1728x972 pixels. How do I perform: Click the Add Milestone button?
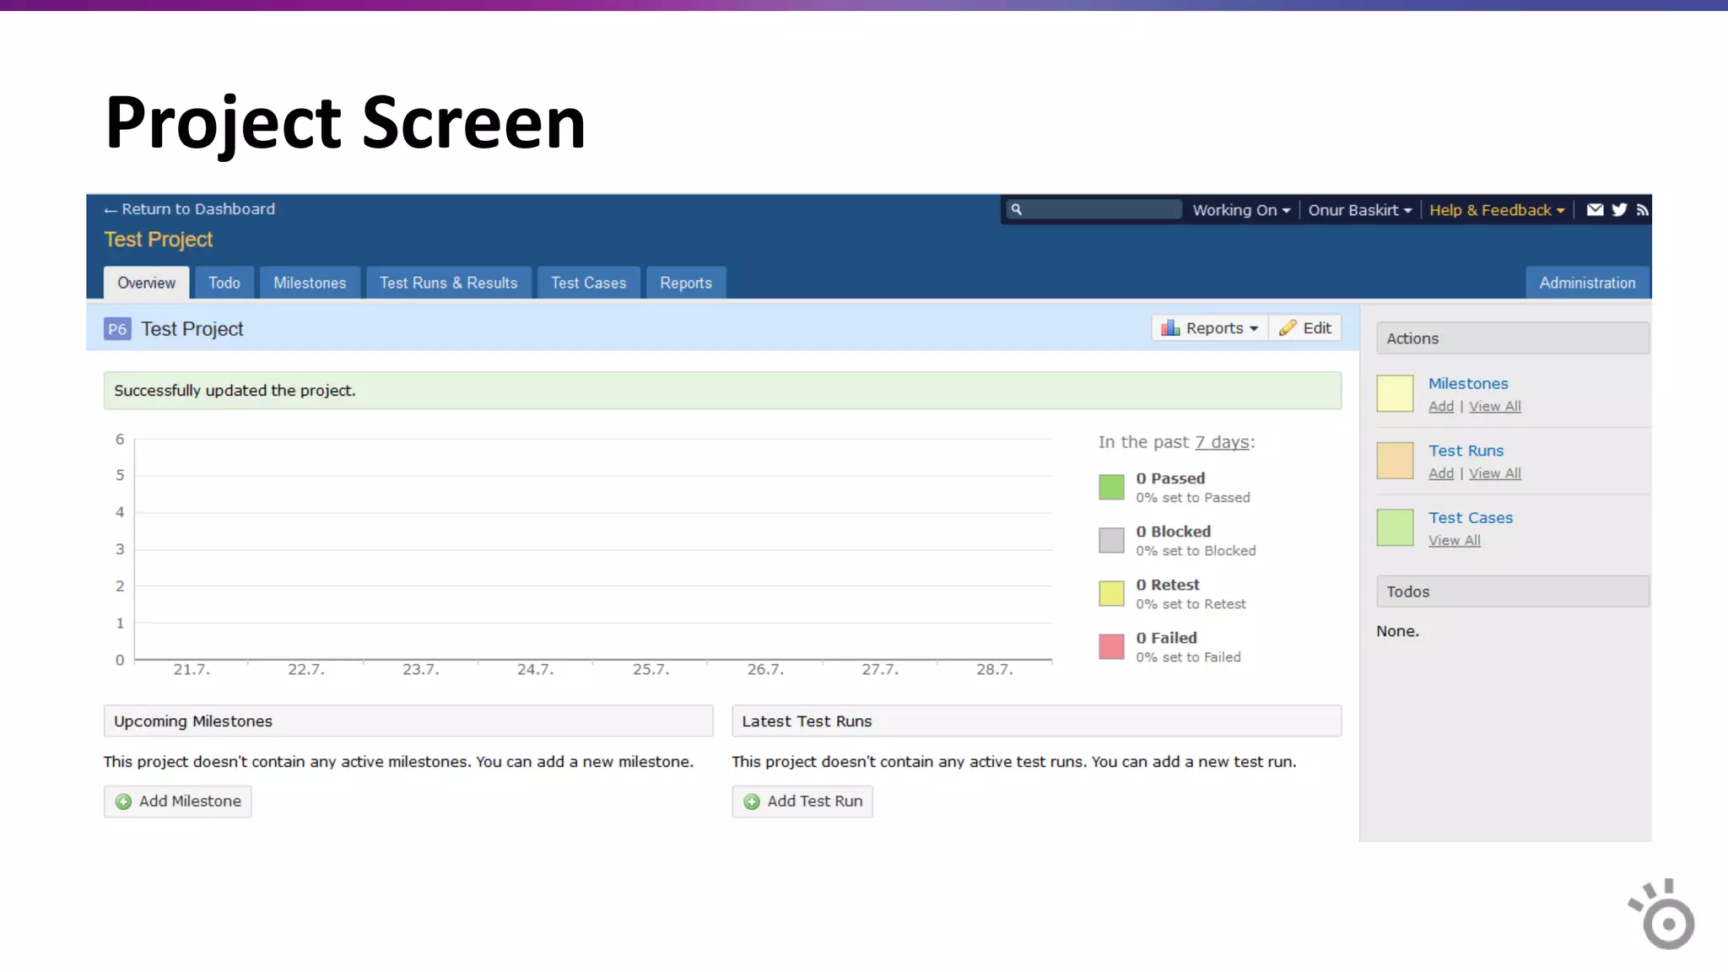pyautogui.click(x=177, y=802)
